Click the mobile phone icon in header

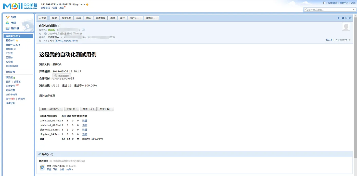[324, 3]
